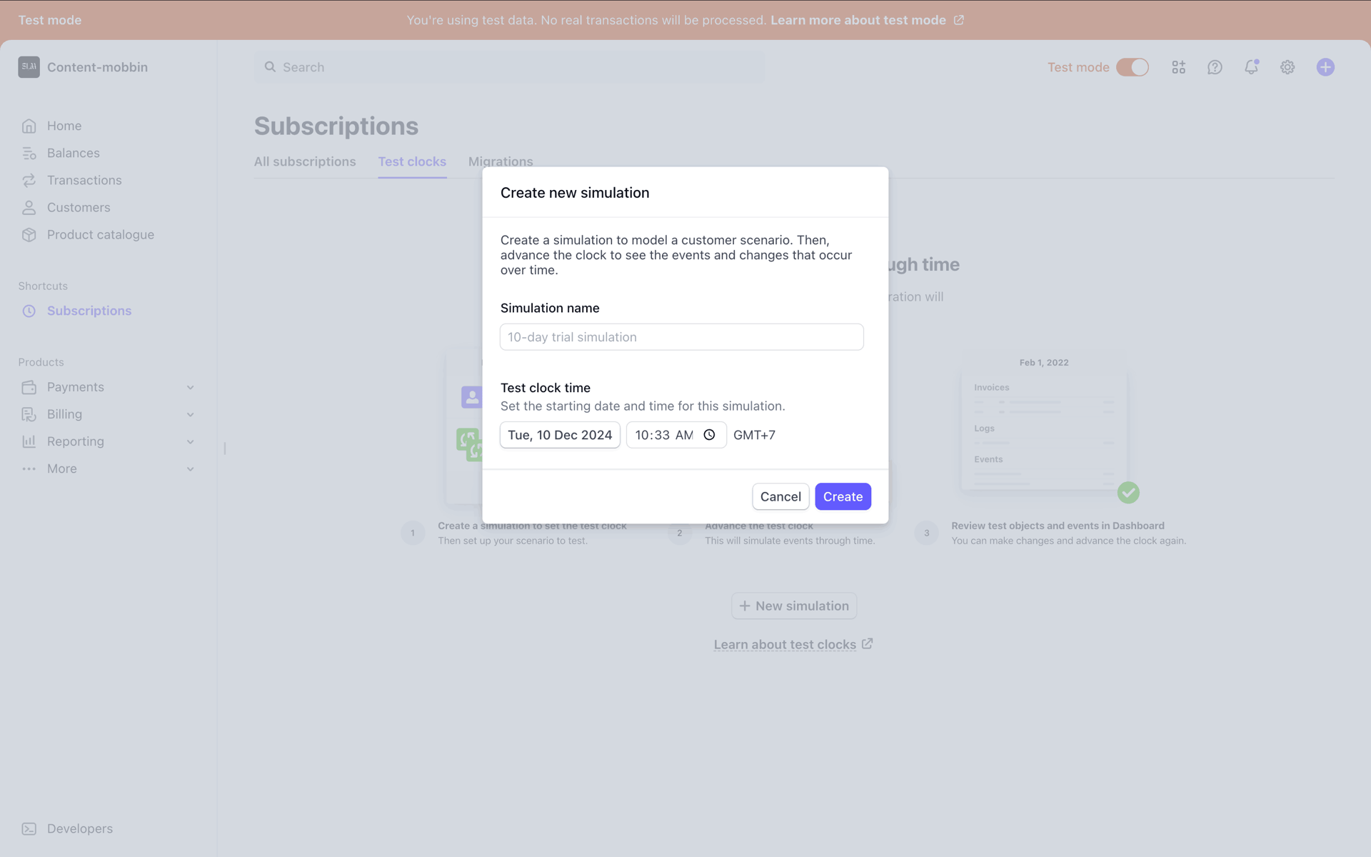Follow Learn about test clocks link

click(785, 644)
